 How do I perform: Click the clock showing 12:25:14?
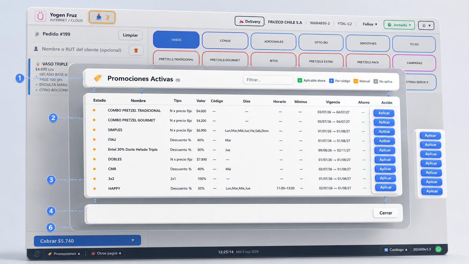pyautogui.click(x=226, y=252)
